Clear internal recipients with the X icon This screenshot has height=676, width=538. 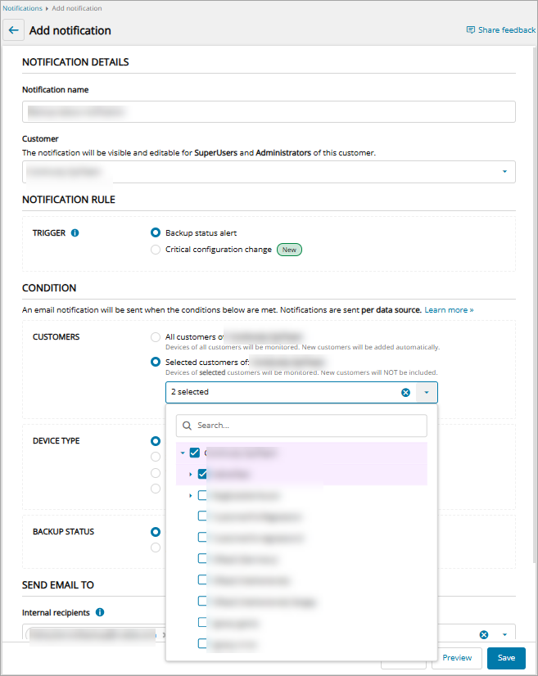tap(483, 634)
